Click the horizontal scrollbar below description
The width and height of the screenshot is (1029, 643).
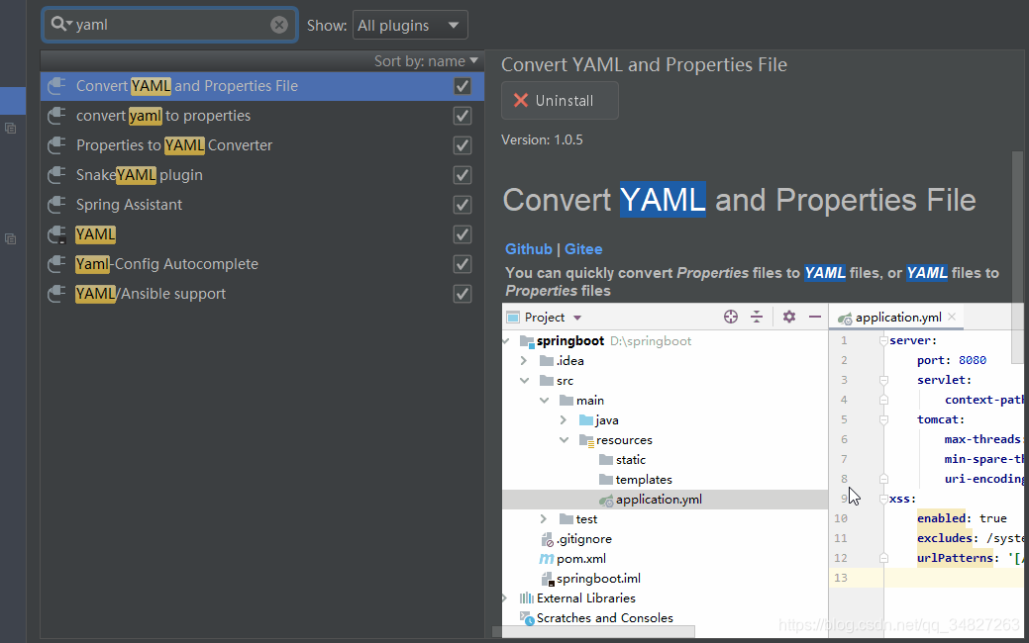pyautogui.click(x=593, y=631)
